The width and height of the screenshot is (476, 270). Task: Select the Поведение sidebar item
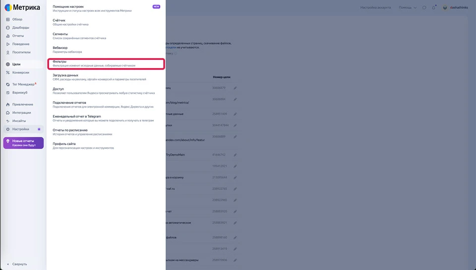[21, 44]
